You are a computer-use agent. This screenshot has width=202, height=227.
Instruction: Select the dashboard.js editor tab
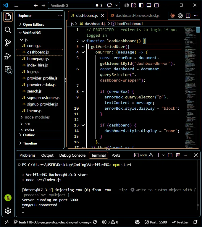coord(88,15)
